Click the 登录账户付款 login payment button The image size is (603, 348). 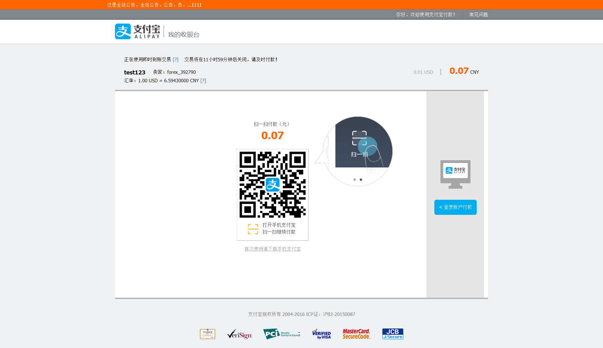(455, 207)
